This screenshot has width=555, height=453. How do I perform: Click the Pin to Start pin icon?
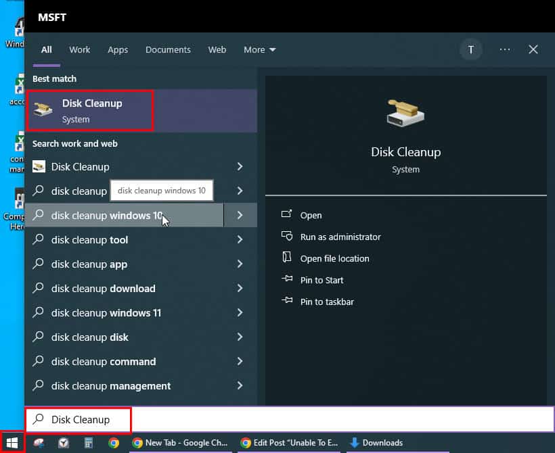coord(287,279)
